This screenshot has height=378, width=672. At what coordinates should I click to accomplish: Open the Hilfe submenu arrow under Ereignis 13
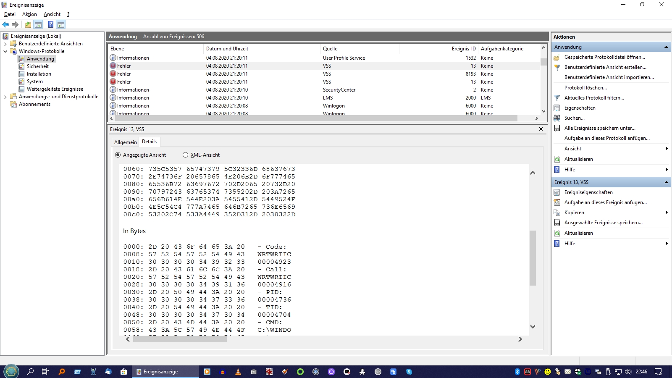[667, 244]
